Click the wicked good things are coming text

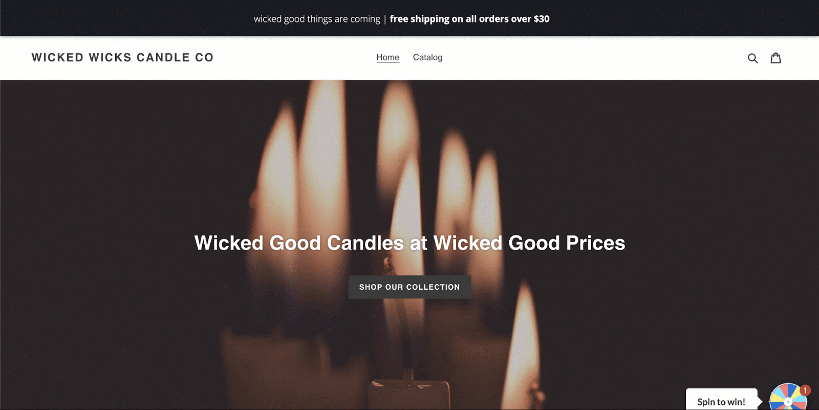(317, 19)
